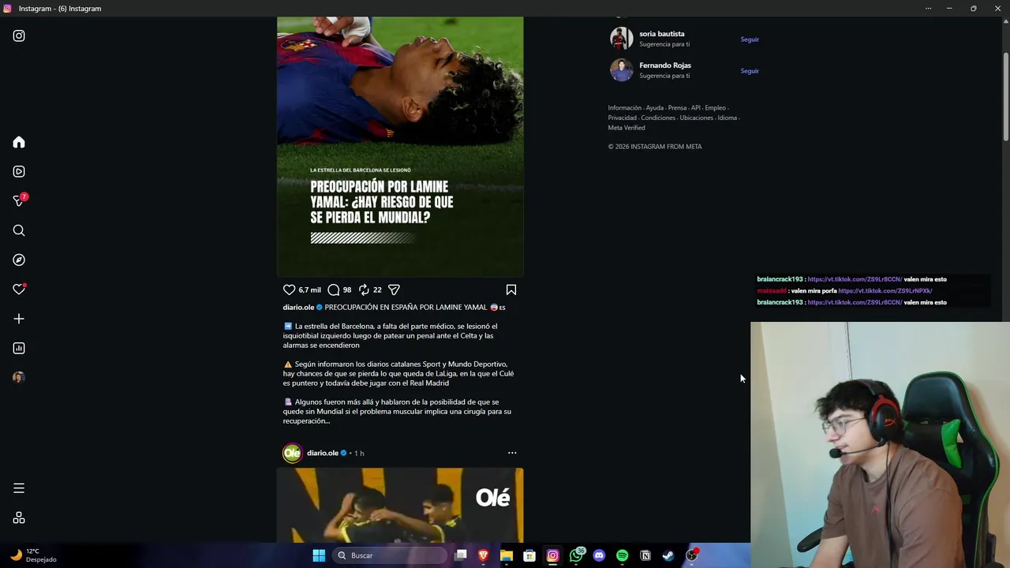Open File Explorer from the taskbar

click(x=507, y=555)
